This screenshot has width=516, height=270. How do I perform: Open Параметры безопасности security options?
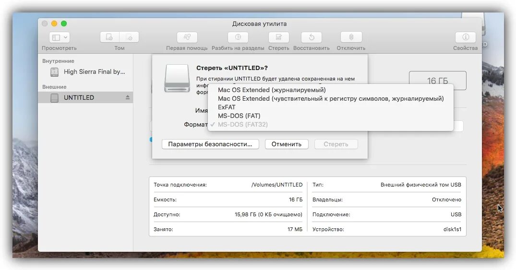(210, 144)
